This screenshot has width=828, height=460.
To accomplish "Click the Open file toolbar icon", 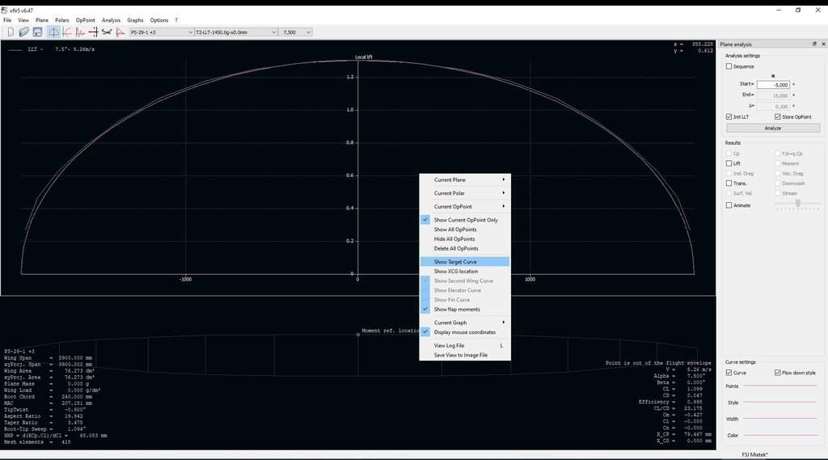I will tap(24, 32).
